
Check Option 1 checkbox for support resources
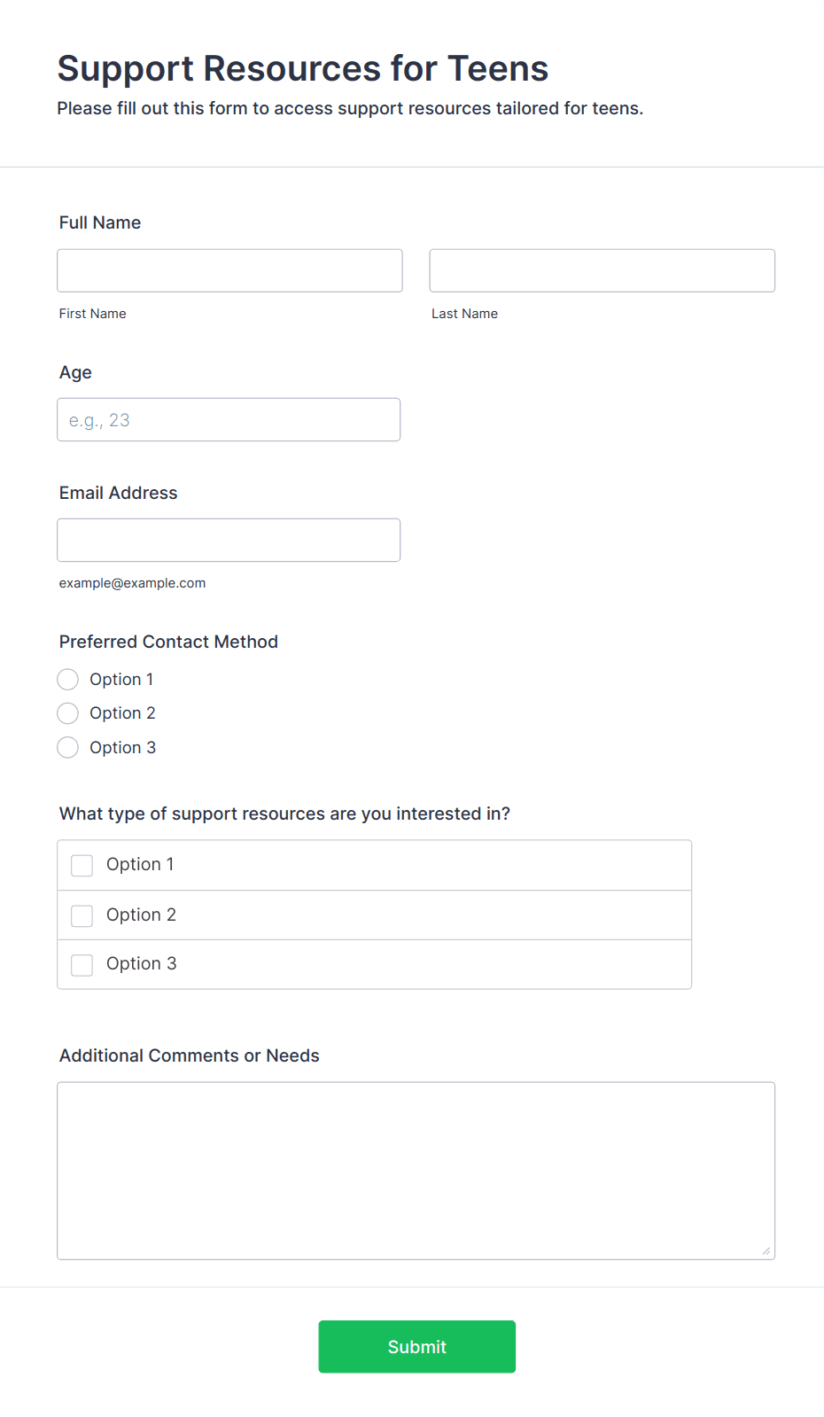[x=82, y=866]
